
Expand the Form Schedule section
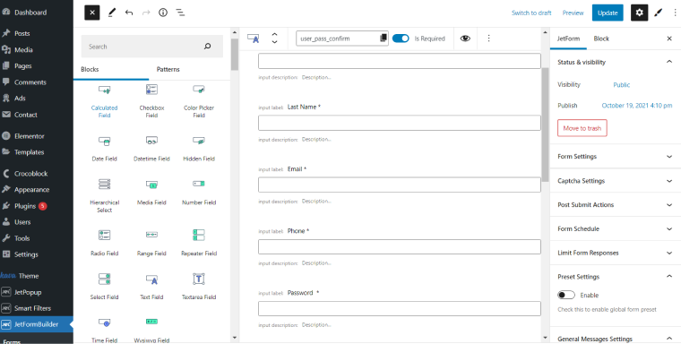pos(616,229)
